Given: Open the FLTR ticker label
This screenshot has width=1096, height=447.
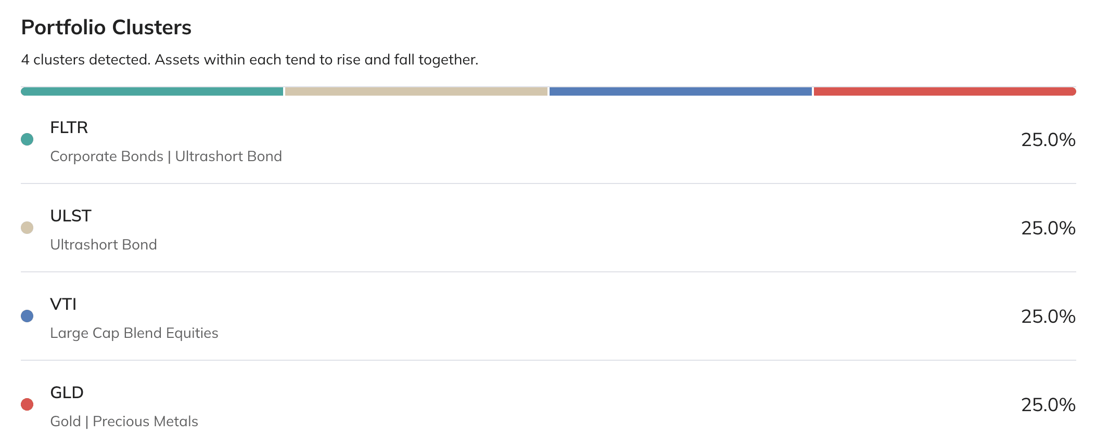Looking at the screenshot, I should click(x=69, y=127).
